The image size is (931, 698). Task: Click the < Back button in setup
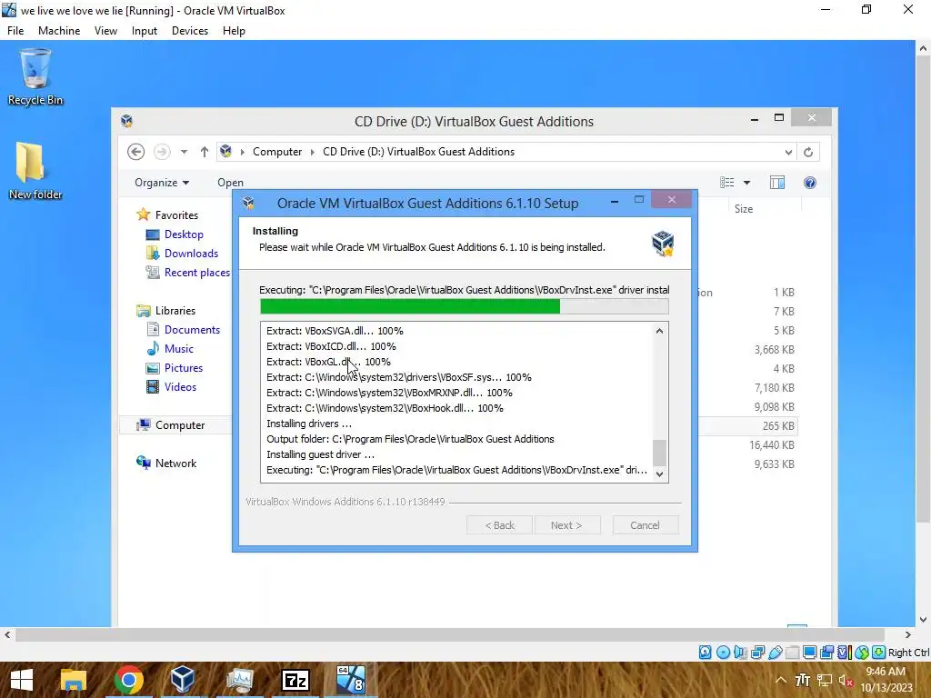coord(499,525)
